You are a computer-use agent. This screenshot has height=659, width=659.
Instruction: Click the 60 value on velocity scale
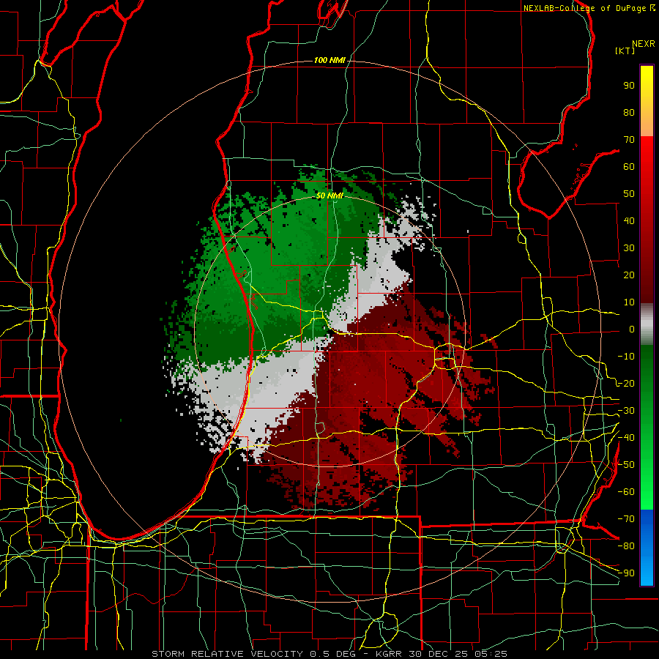629,166
